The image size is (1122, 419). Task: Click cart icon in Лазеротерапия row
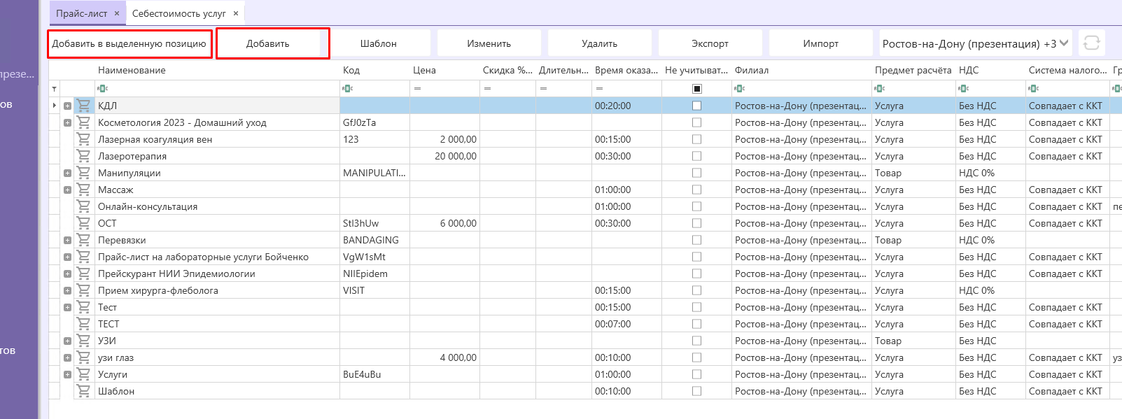pyautogui.click(x=84, y=156)
